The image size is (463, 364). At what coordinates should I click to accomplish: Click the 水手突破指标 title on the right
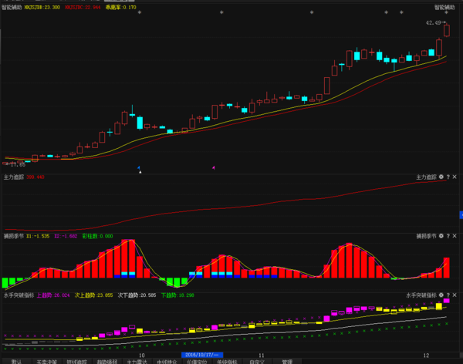coord(421,295)
